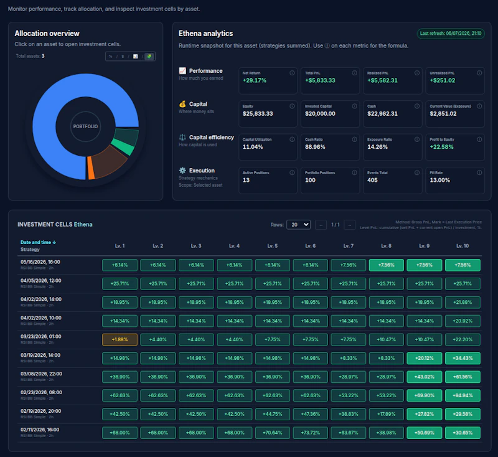Open info icon for Profit to Equity
The image size is (498, 457).
click(x=479, y=139)
